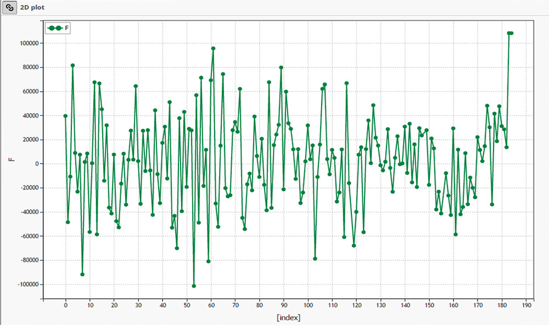Select the highest data point near index 183

coord(509,33)
